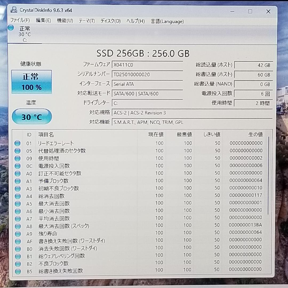Click the status indicator for 使用時間

pyautogui.click(x=17, y=158)
